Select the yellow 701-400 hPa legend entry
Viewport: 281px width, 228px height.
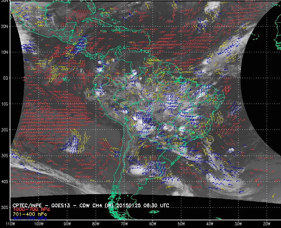click(x=30, y=214)
